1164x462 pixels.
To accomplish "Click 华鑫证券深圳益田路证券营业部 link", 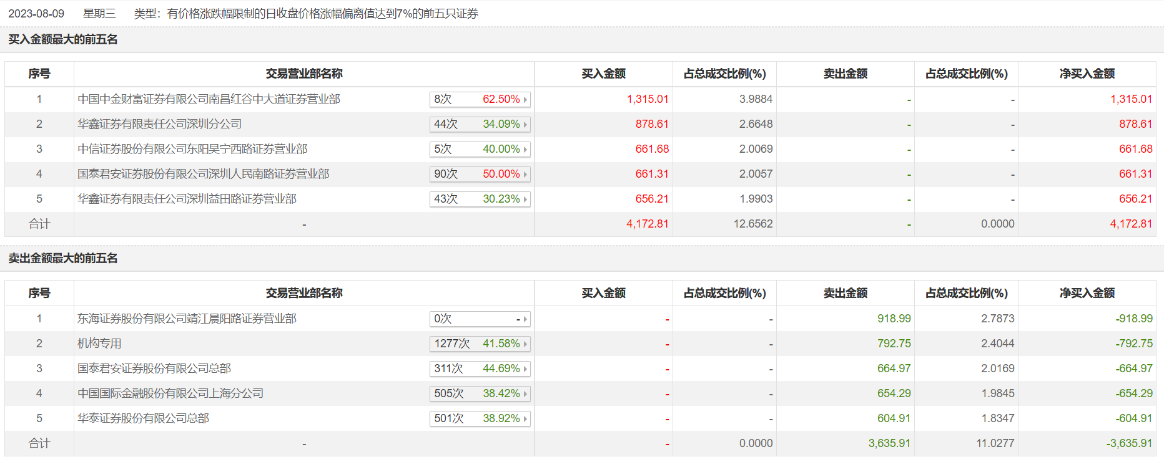I will coord(187,199).
